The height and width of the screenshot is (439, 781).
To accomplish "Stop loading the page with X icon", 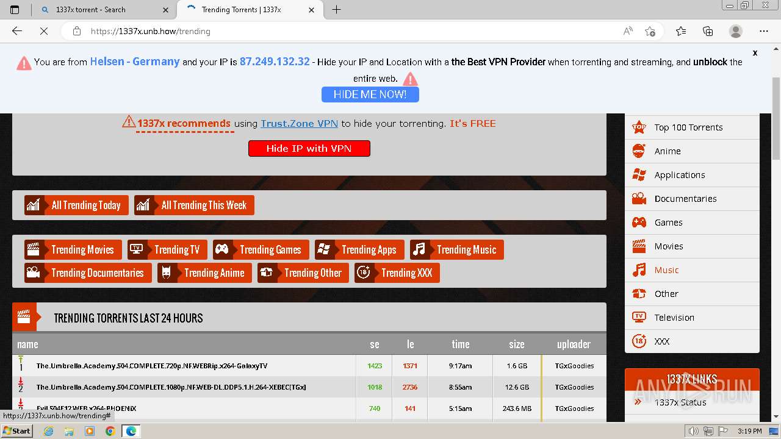I will [44, 31].
